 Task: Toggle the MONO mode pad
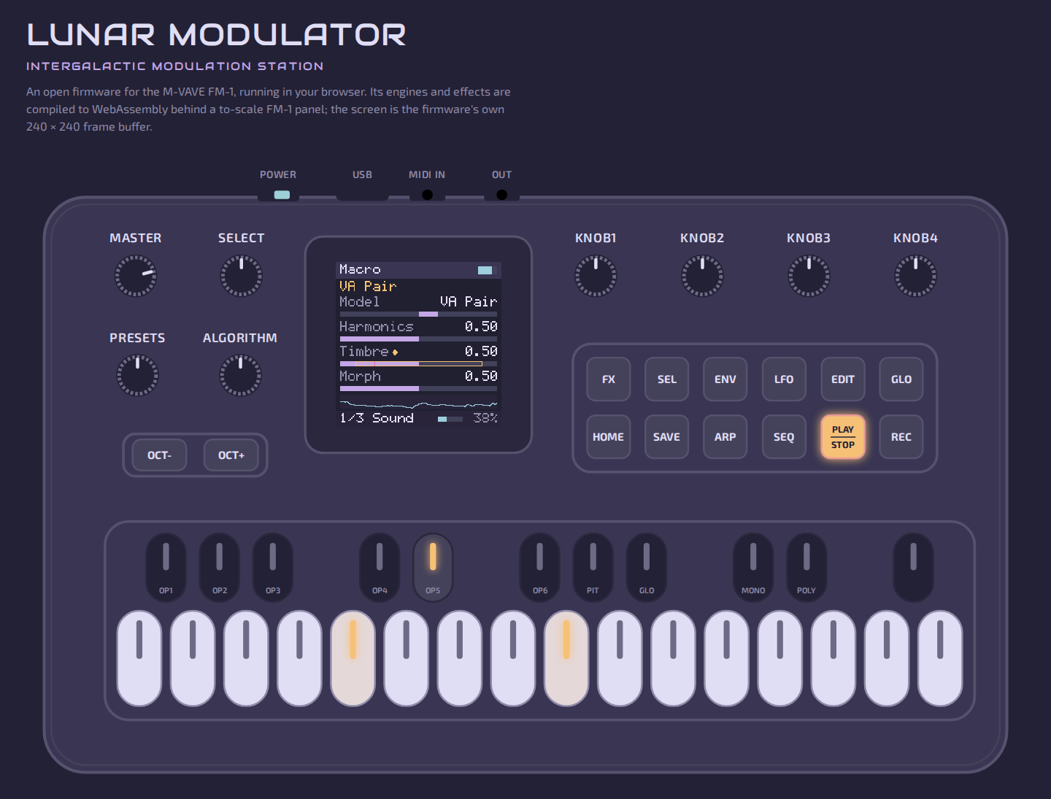point(753,567)
